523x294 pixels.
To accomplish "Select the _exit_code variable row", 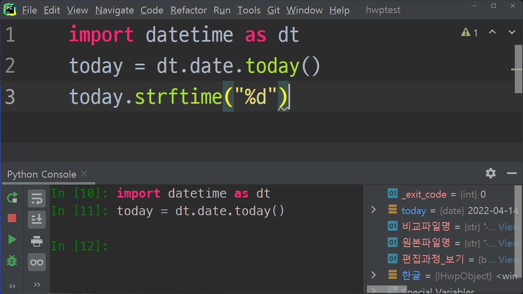I will 443,194.
